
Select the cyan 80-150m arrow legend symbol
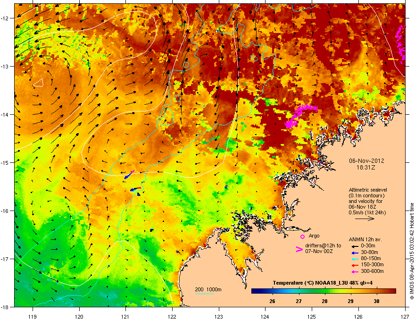(x=355, y=259)
